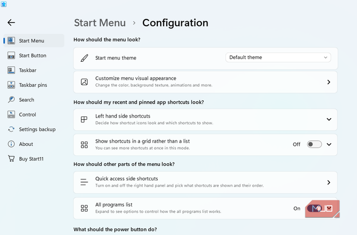Click the Start menu theme label
Image resolution: width=357 pixels, height=235 pixels.
(115, 58)
